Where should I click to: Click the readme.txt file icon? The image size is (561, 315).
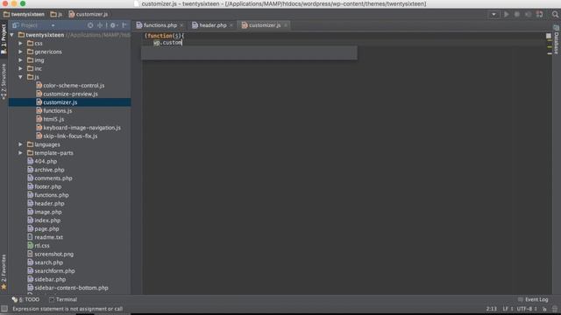(31, 237)
